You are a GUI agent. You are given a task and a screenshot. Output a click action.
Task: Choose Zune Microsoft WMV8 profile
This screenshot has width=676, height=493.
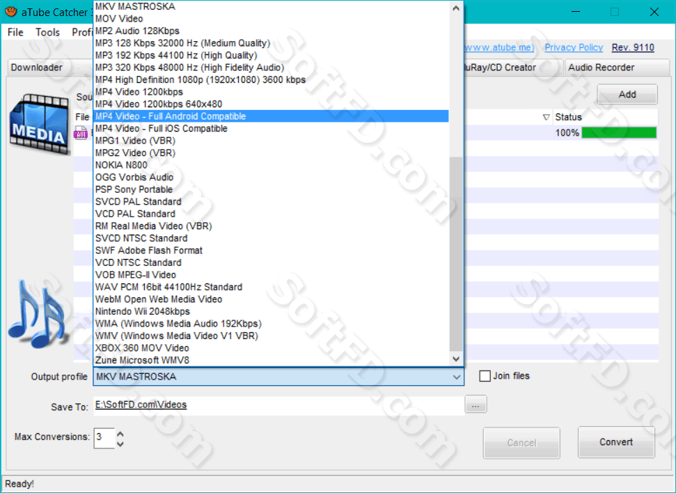pyautogui.click(x=272, y=360)
